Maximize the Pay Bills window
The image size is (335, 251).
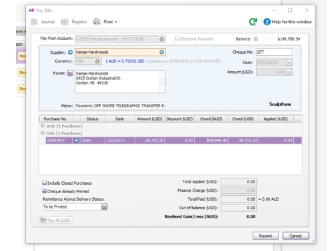(290, 10)
